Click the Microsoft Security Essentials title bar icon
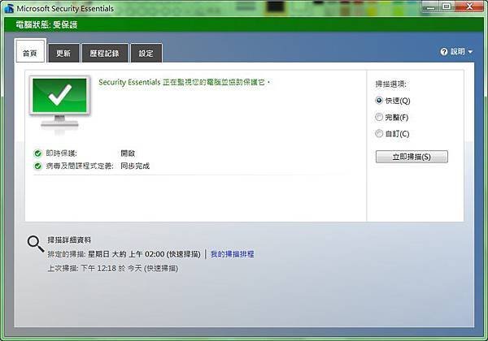 9,8
